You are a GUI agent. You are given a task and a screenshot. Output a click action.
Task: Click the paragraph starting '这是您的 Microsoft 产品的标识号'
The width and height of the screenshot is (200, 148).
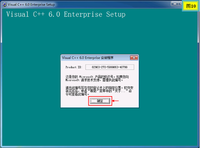[97, 78]
